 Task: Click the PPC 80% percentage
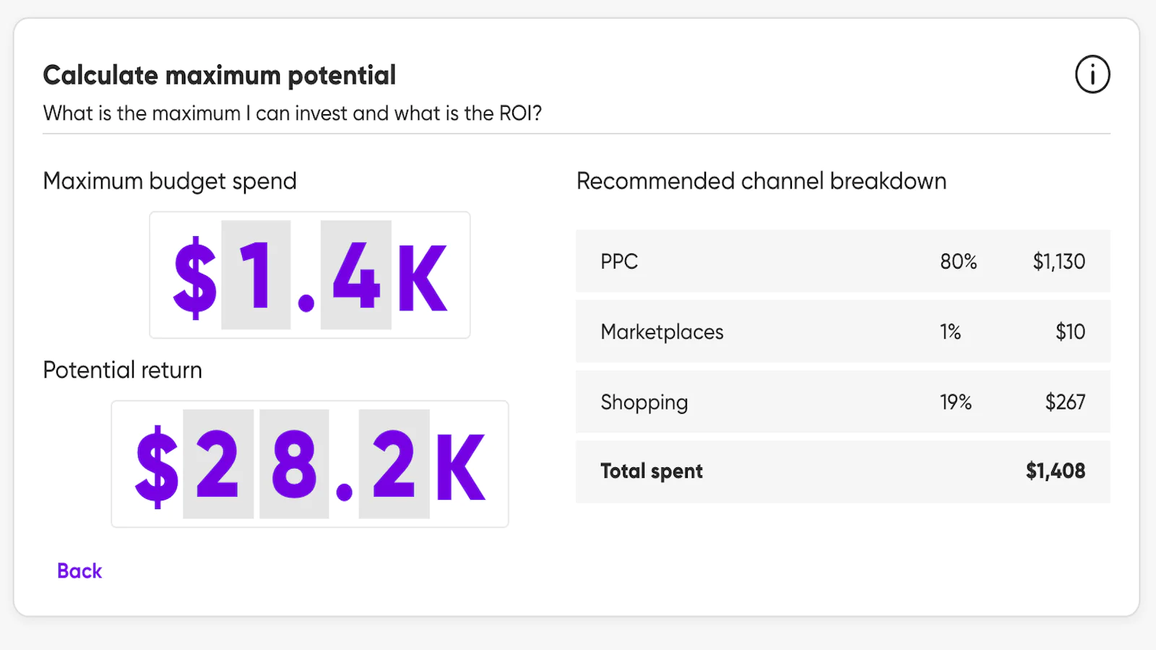tap(958, 261)
